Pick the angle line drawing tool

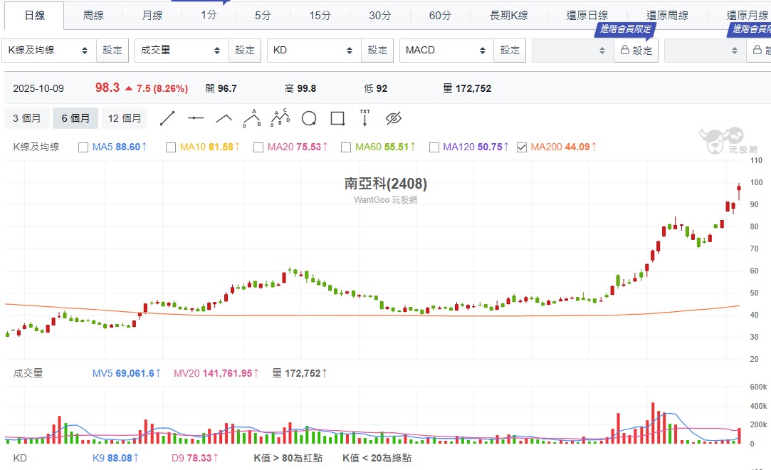coord(224,118)
